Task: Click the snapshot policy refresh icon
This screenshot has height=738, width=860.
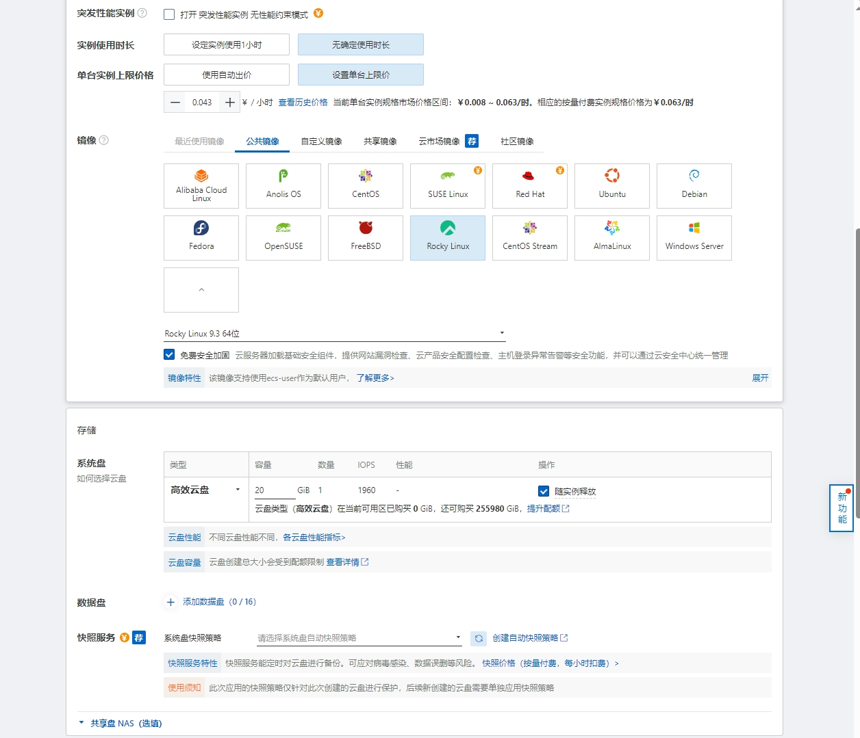Action: pyautogui.click(x=479, y=638)
